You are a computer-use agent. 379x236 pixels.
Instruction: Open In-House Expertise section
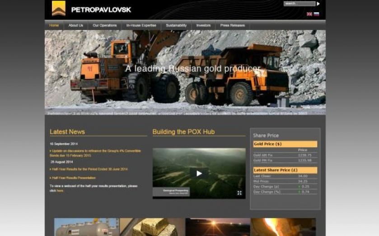(x=141, y=26)
